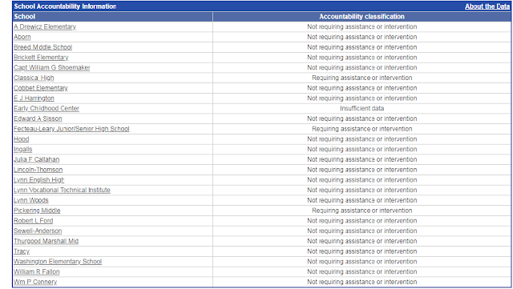513x289 pixels.
Task: Open A Drewicz Elementary school link
Action: pyautogui.click(x=45, y=26)
